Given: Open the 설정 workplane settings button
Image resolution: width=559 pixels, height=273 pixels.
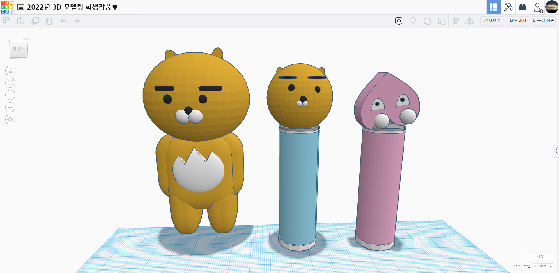Looking at the screenshot, I should [540, 257].
